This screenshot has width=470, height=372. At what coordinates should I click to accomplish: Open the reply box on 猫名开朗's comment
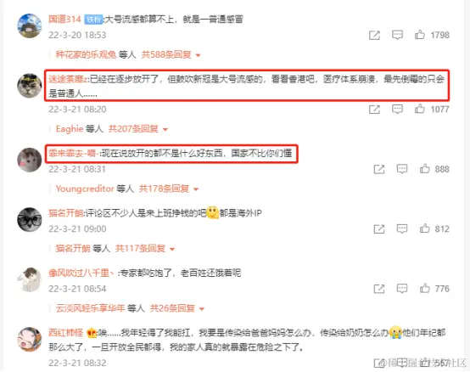tap(402, 229)
